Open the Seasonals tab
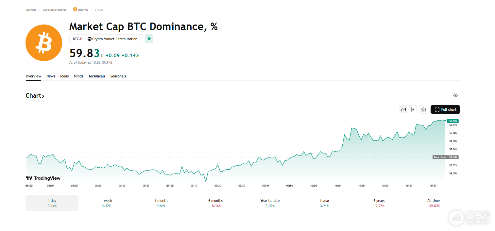This screenshot has width=495, height=231. click(x=118, y=76)
